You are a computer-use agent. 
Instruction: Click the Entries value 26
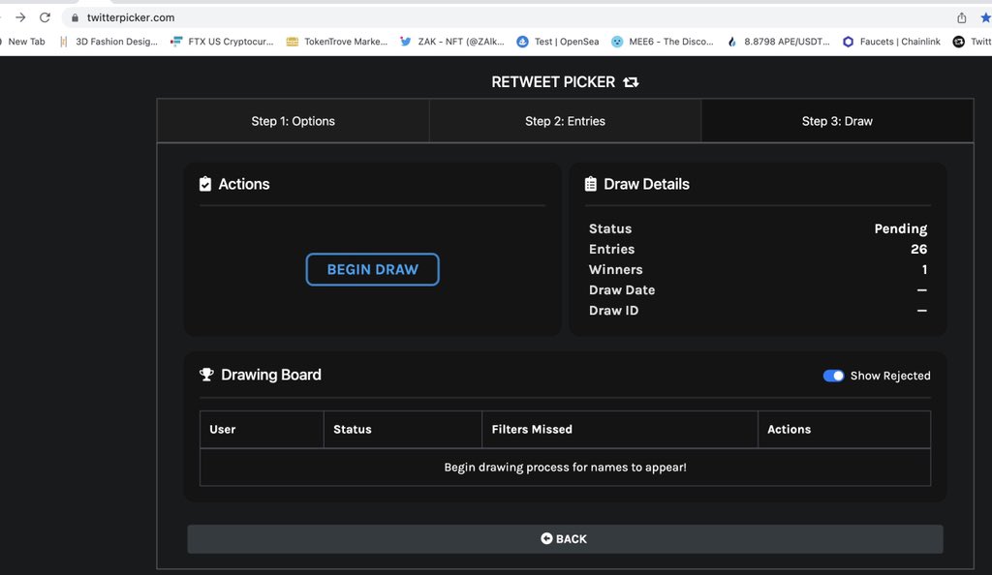pos(918,249)
